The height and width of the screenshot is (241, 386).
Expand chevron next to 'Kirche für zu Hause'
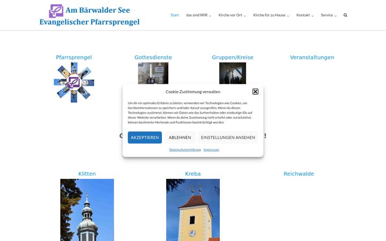(x=288, y=16)
